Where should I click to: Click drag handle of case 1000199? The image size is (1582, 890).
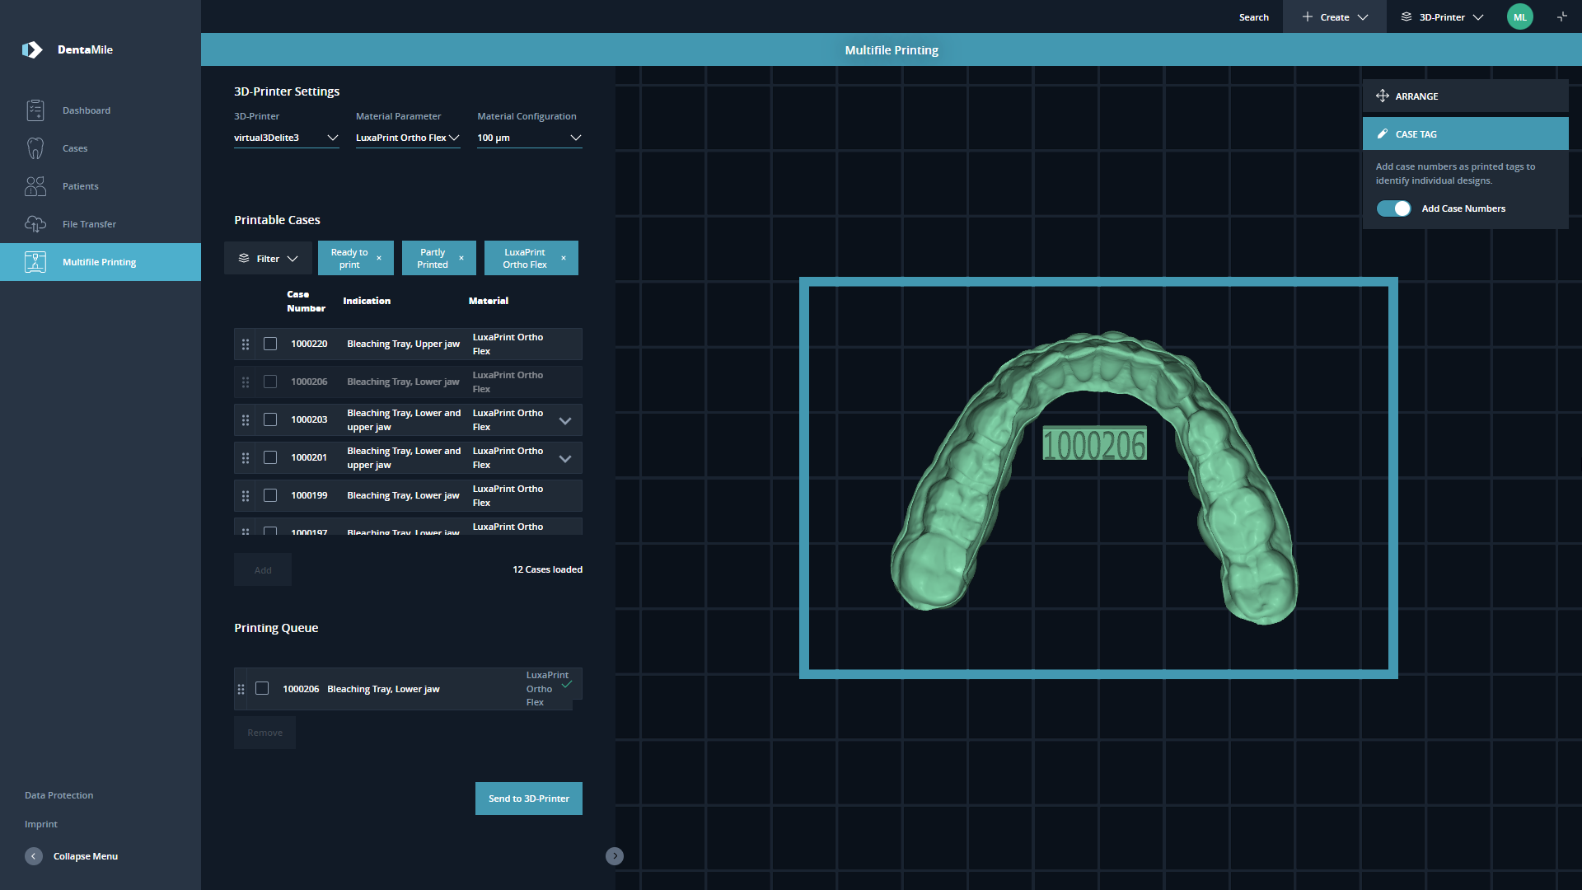[246, 495]
